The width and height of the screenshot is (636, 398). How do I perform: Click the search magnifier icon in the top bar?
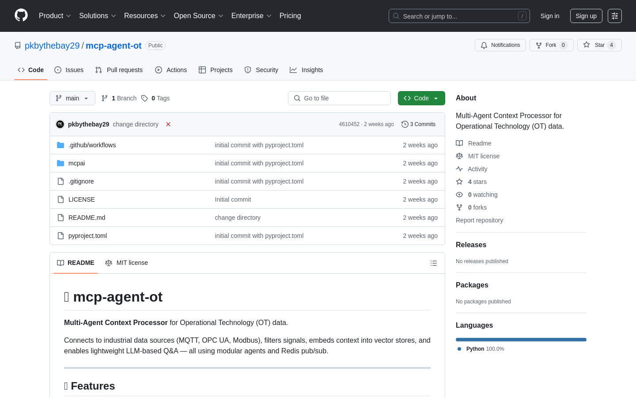(396, 16)
